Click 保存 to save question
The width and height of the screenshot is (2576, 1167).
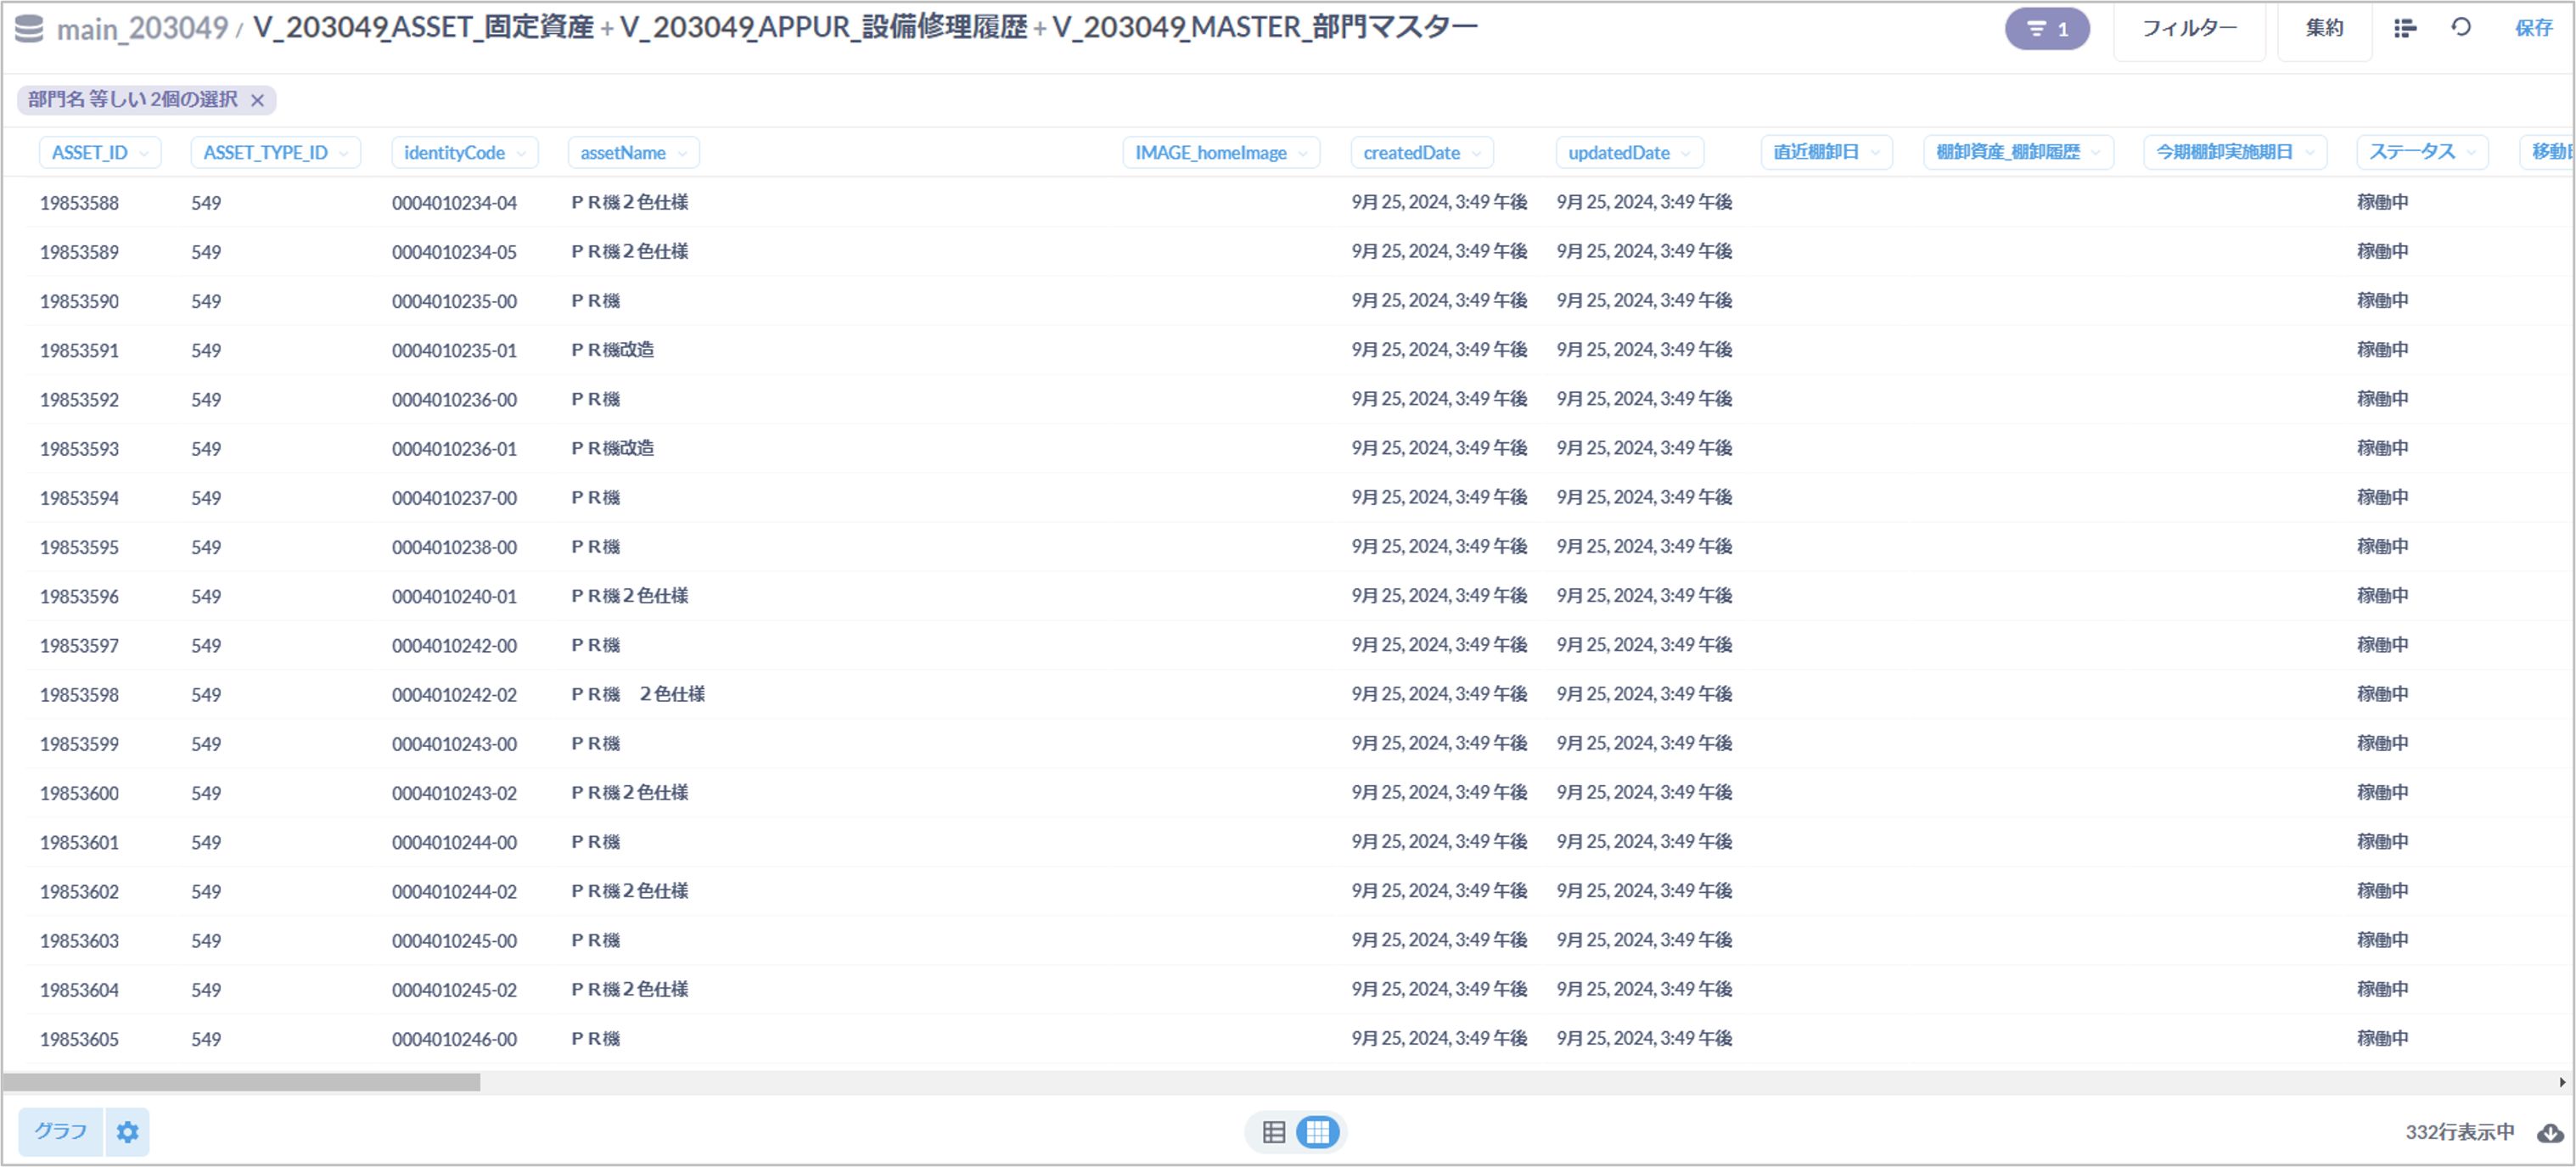[2533, 29]
